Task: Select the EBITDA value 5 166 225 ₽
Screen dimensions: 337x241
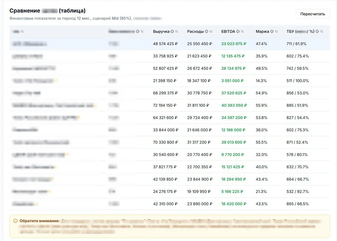Action: tap(232, 192)
